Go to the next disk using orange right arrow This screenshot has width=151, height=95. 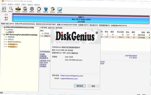7,15
